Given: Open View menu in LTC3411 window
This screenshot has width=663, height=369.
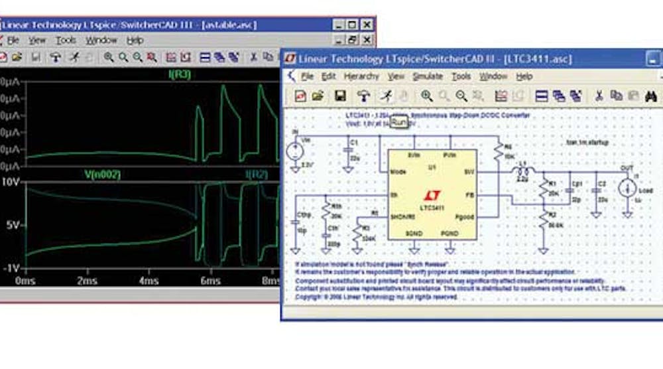Looking at the screenshot, I should [x=396, y=76].
